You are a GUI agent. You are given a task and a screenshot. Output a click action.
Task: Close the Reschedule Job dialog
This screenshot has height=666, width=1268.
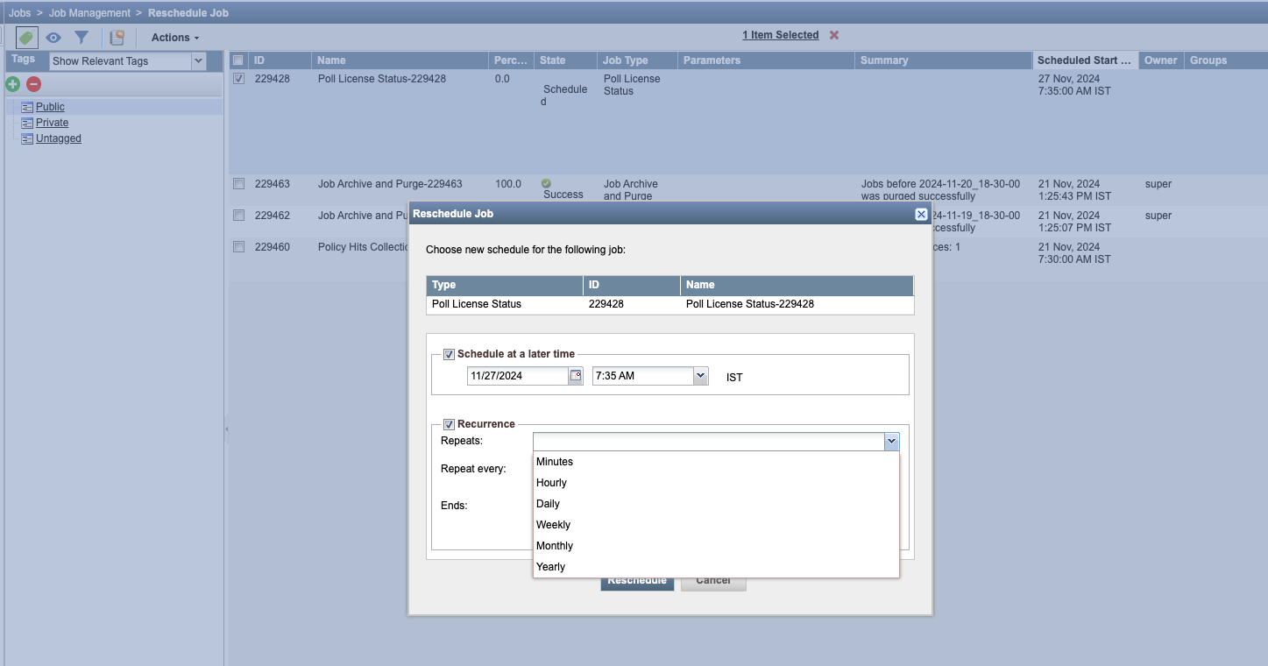(x=921, y=214)
